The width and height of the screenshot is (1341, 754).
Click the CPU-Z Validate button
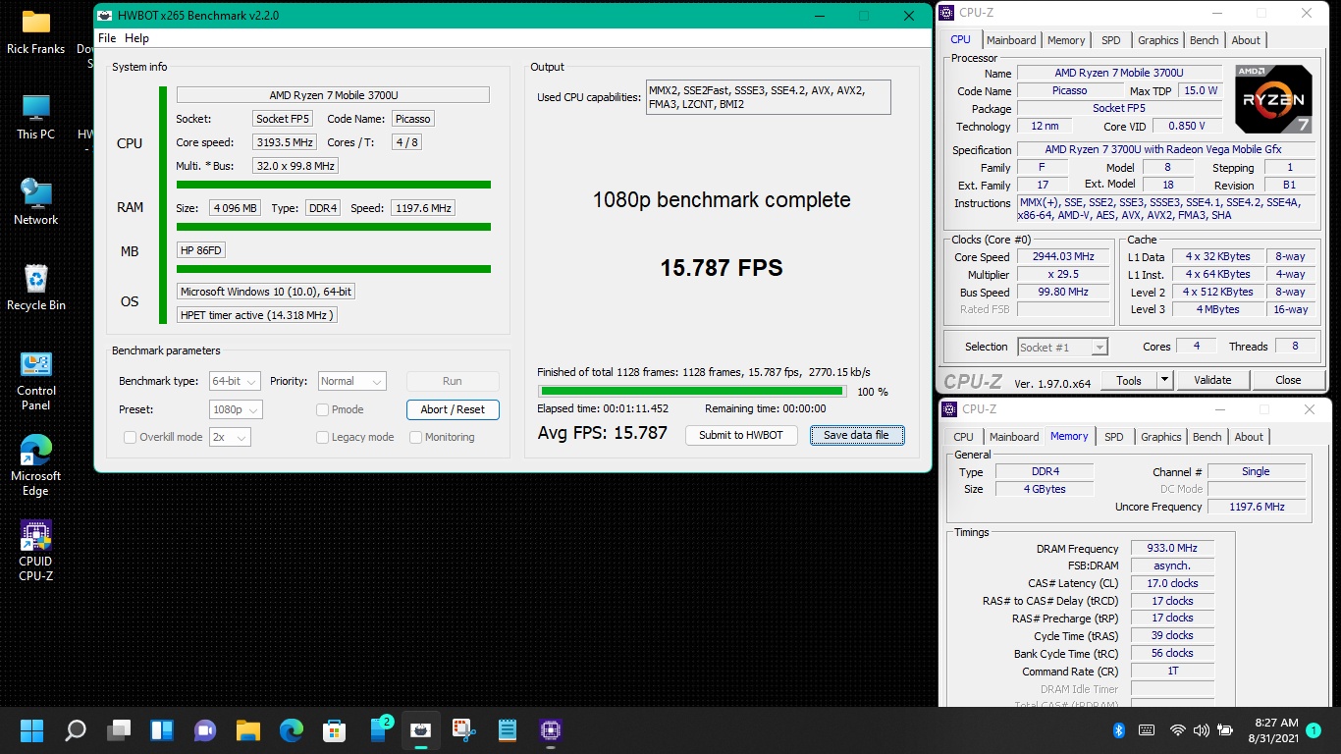pyautogui.click(x=1212, y=380)
